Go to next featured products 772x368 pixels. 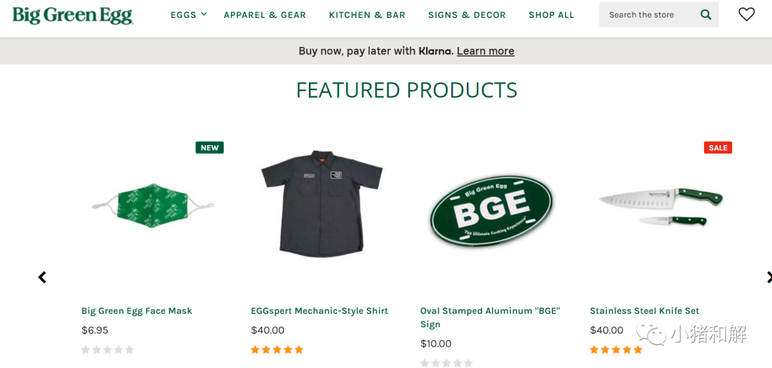click(x=768, y=277)
